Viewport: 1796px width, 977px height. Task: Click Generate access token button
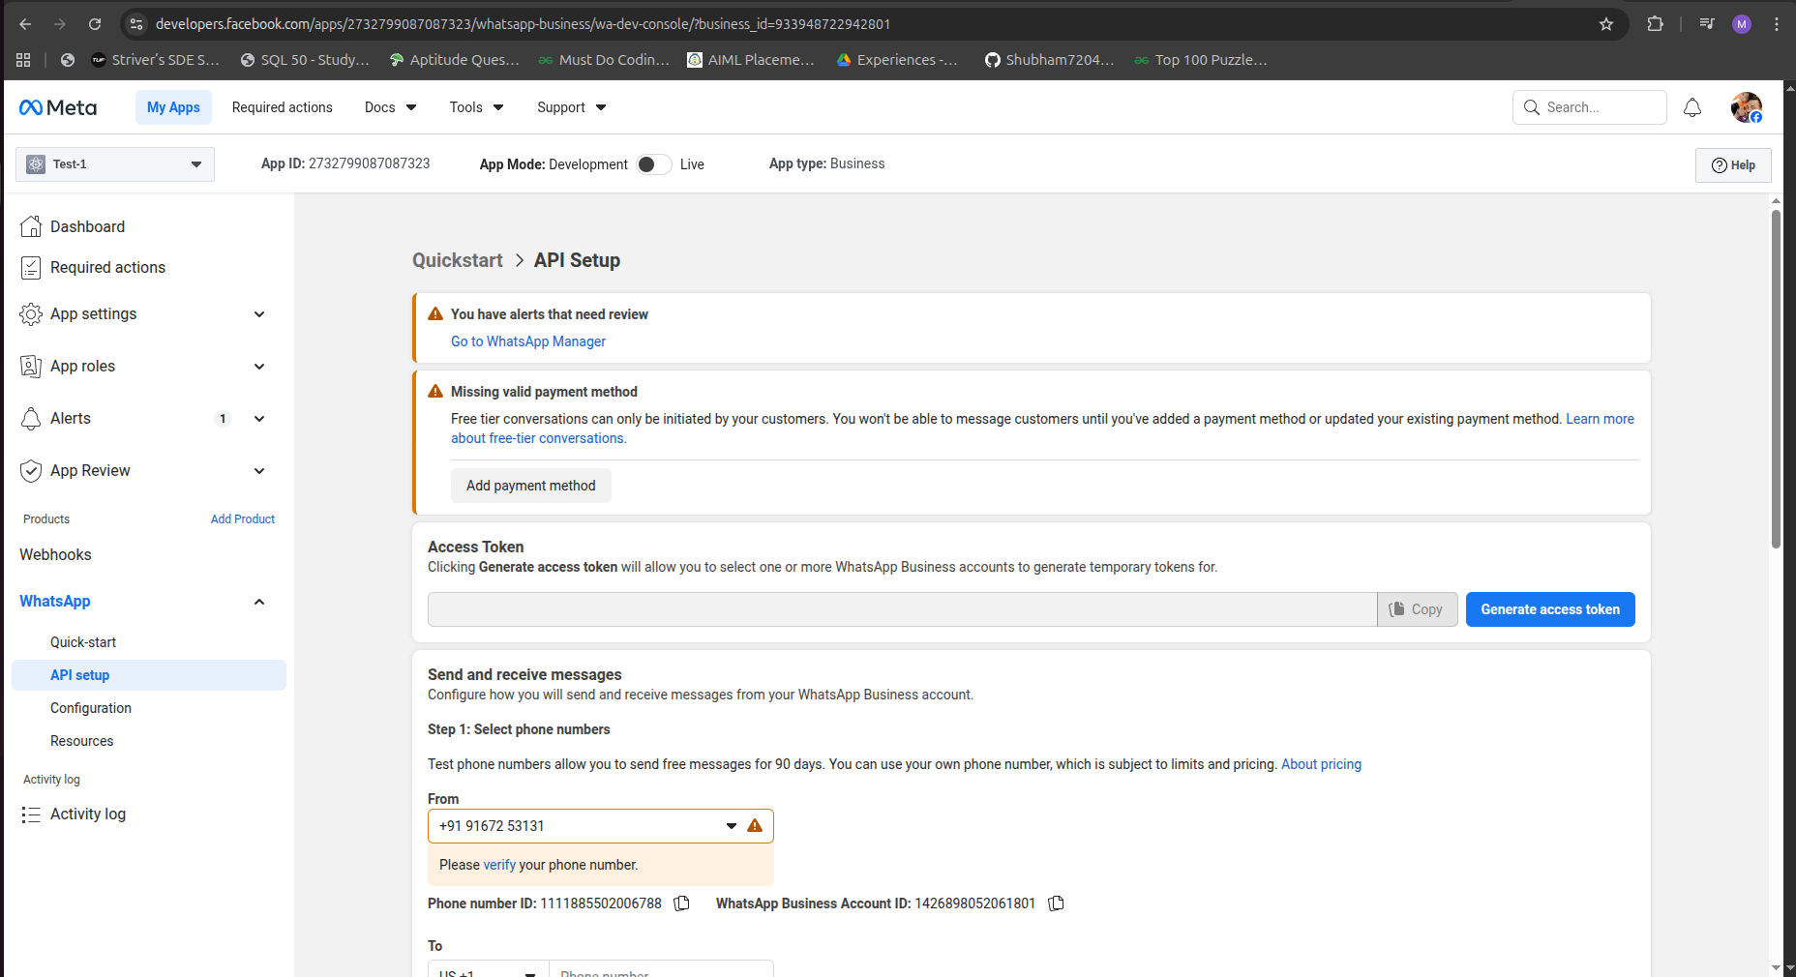pyautogui.click(x=1550, y=609)
